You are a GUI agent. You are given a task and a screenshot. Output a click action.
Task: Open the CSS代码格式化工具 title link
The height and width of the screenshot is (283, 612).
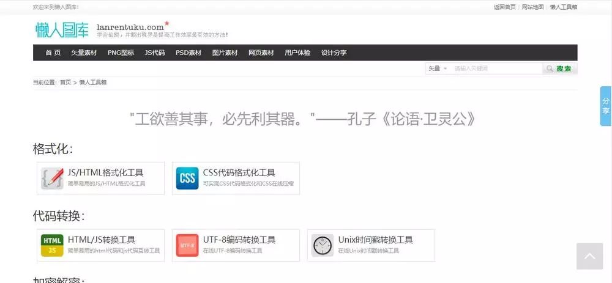(x=239, y=173)
